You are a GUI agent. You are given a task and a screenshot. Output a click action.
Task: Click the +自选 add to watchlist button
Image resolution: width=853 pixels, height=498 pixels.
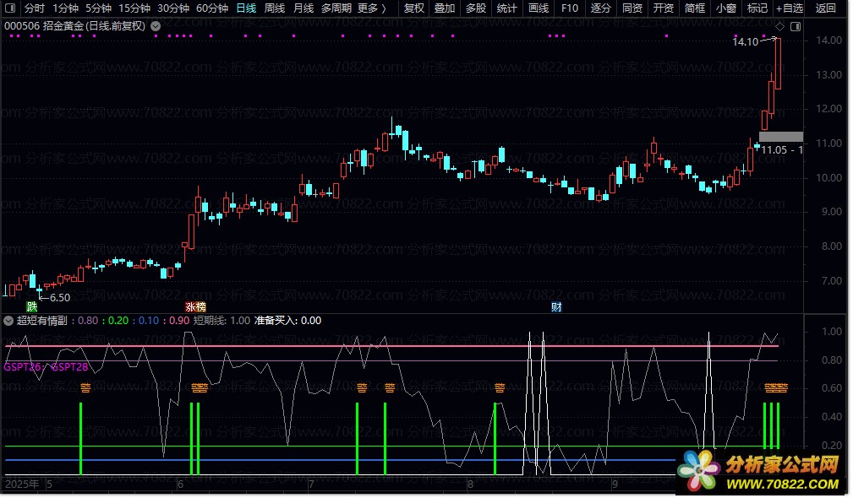click(x=790, y=8)
